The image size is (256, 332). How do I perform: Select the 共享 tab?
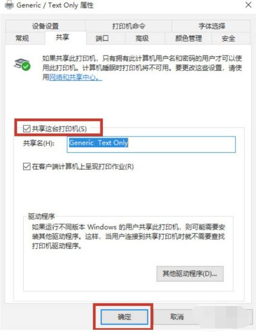pos(62,37)
